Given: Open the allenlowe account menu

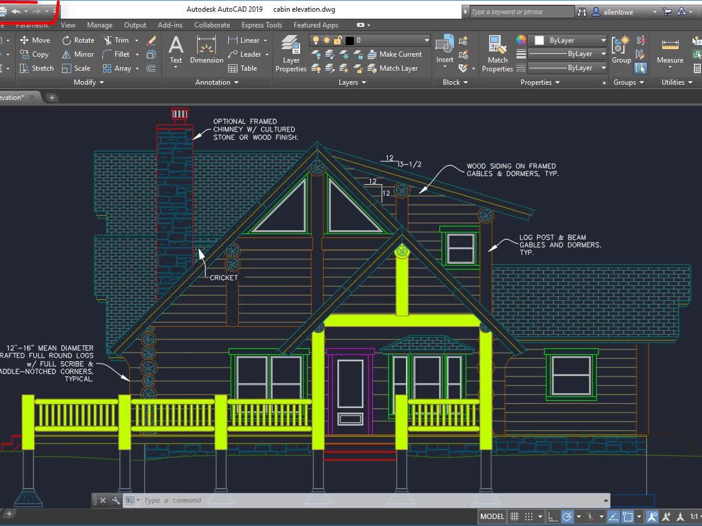Looking at the screenshot, I should tap(624, 12).
